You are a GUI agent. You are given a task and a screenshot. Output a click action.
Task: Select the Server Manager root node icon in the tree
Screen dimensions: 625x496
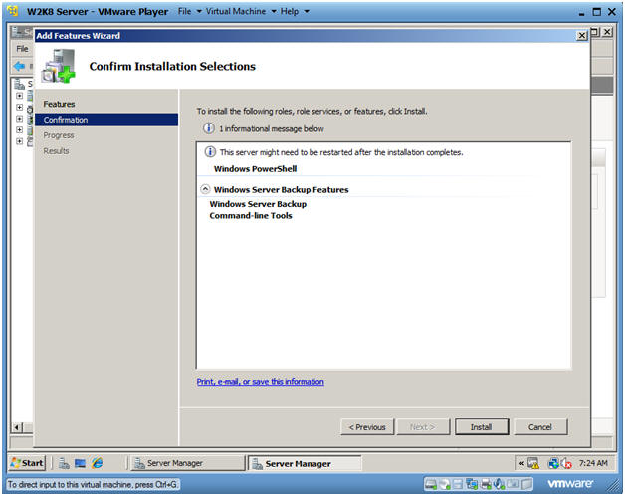tap(19, 85)
